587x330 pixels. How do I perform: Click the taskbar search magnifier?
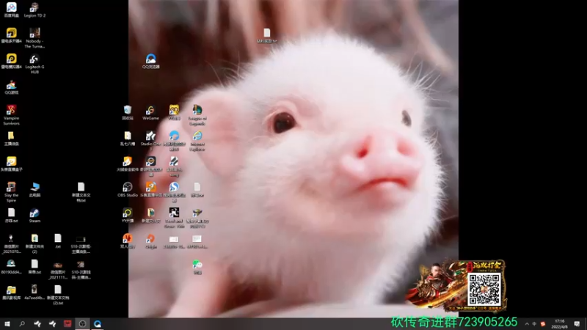pos(22,324)
